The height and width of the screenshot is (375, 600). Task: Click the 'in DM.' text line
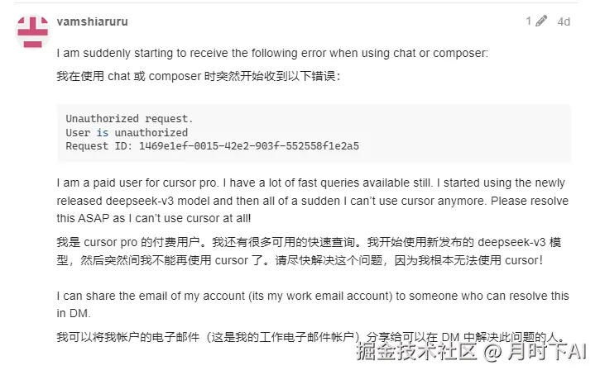pos(74,313)
